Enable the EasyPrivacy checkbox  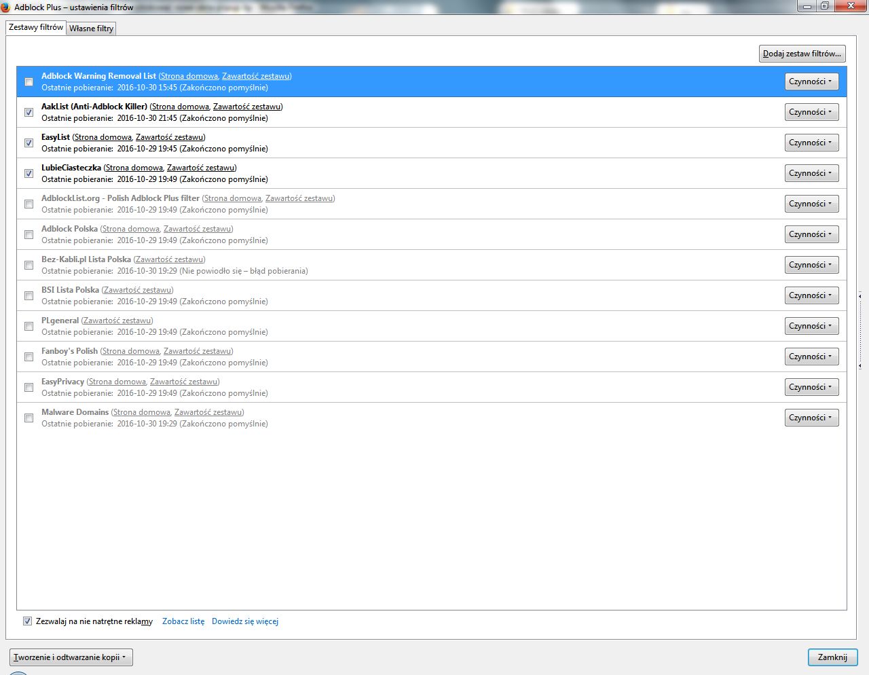point(29,387)
